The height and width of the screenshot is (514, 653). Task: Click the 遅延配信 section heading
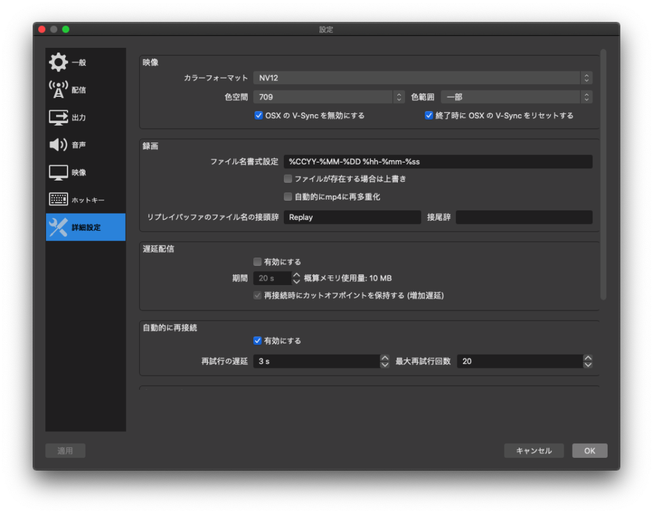[158, 249]
